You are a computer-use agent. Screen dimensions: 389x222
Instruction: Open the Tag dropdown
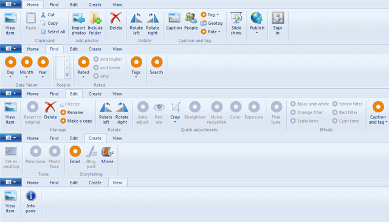[210, 15]
